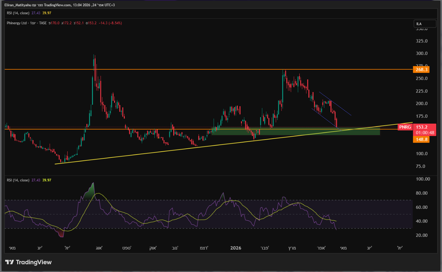Select the upper blue channel line
This screenshot has width=442, height=272.
[x=335, y=103]
